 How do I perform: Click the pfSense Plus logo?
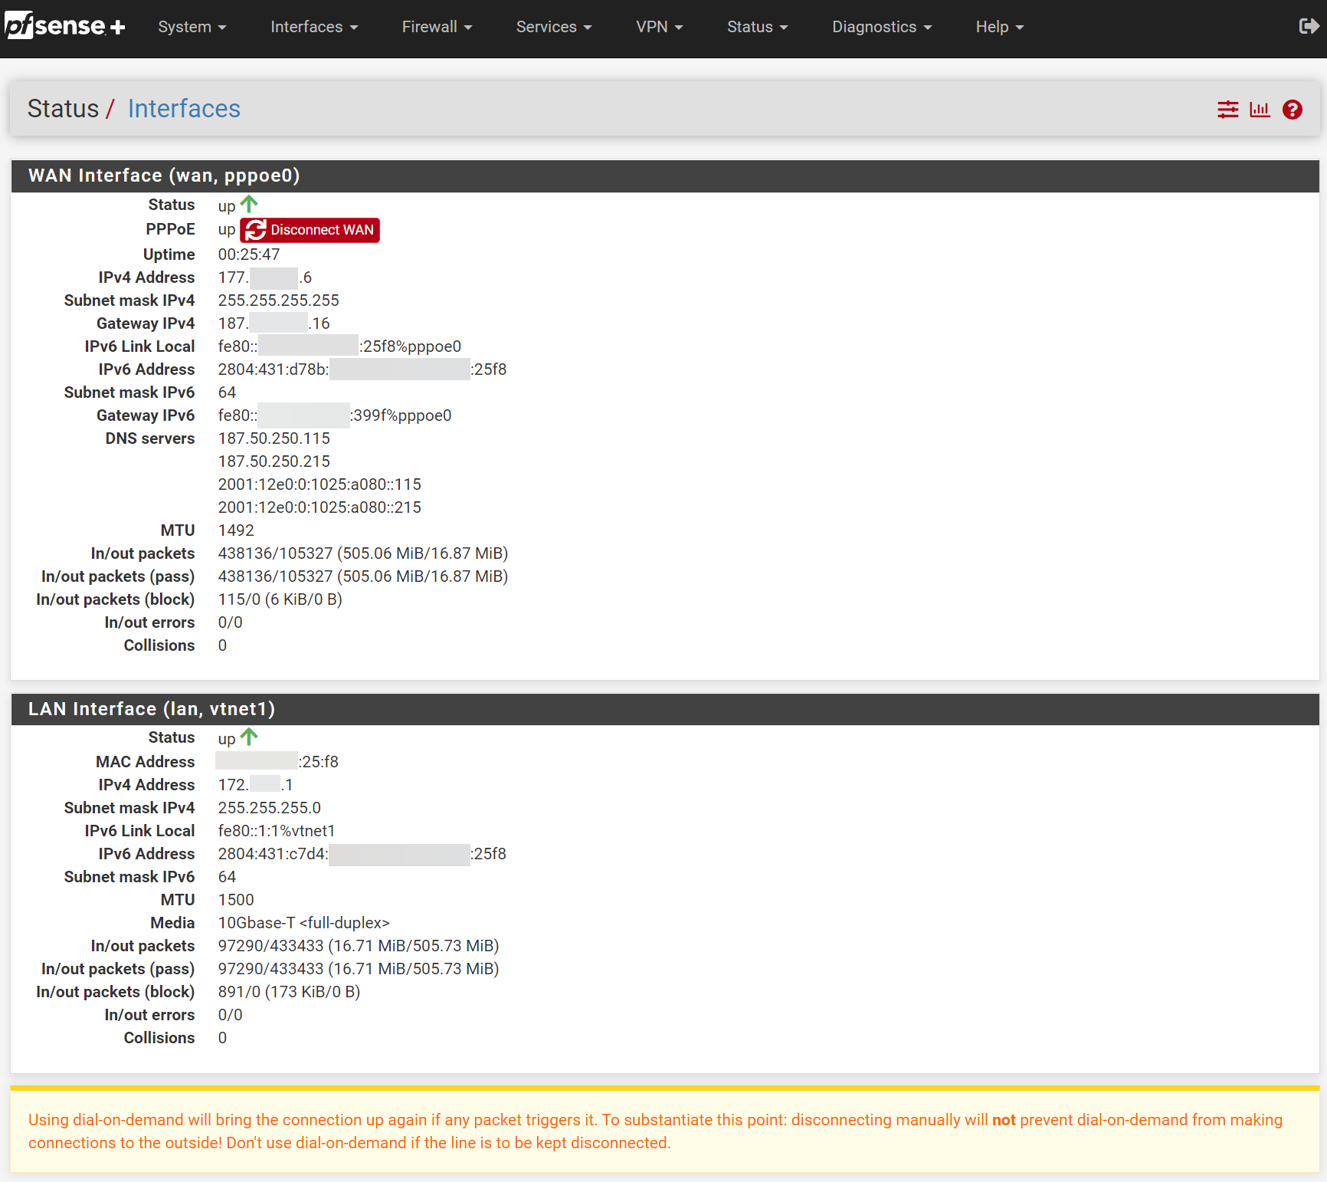(64, 26)
